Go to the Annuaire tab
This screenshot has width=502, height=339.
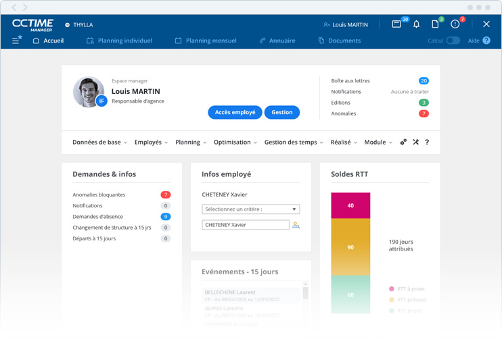pos(277,41)
